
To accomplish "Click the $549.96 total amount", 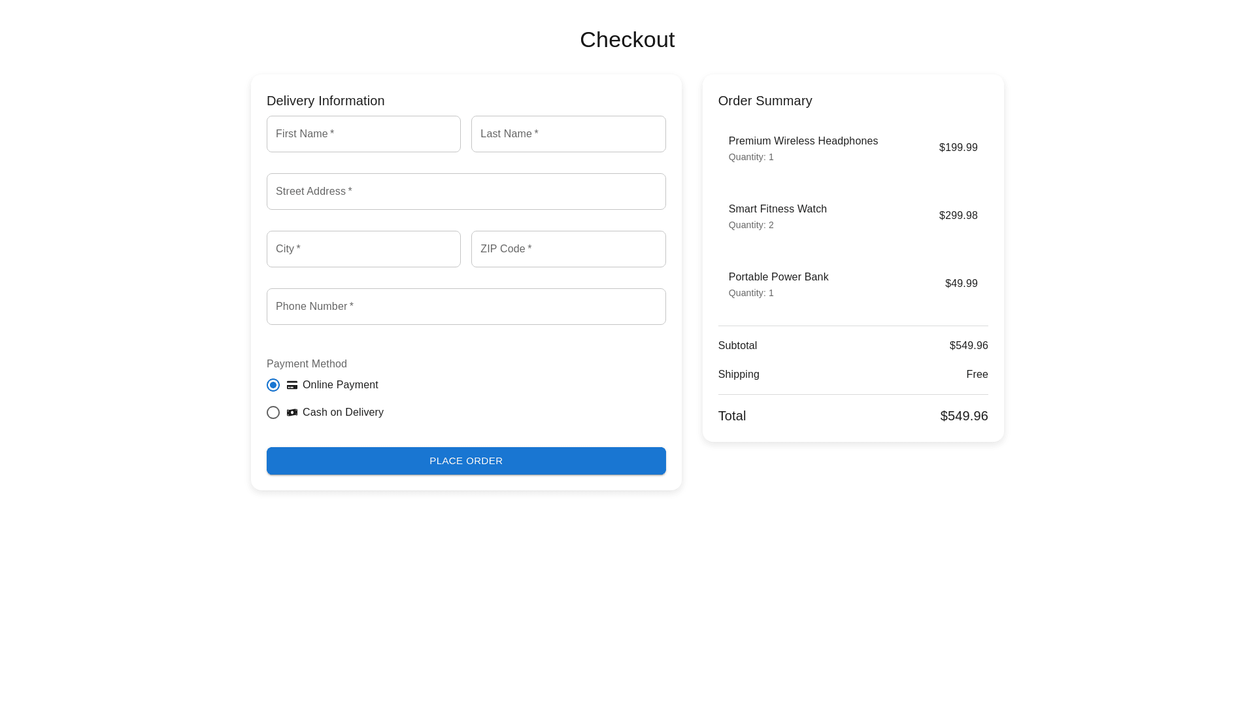I will pos(963,416).
